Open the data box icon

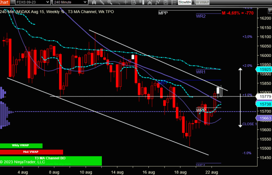point(134,2)
